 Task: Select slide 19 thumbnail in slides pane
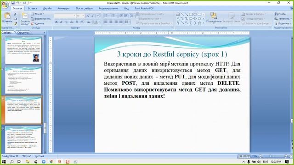tap(23, 139)
